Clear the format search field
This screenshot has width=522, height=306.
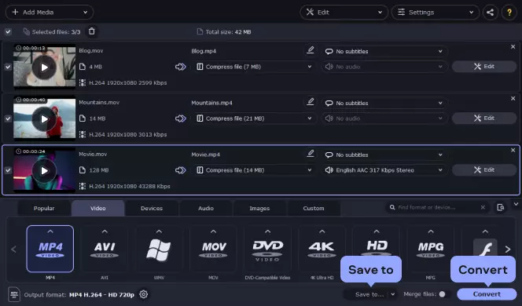point(483,207)
